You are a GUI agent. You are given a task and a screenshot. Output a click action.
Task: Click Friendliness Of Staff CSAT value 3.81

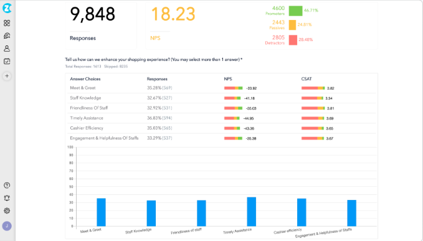[330, 108]
